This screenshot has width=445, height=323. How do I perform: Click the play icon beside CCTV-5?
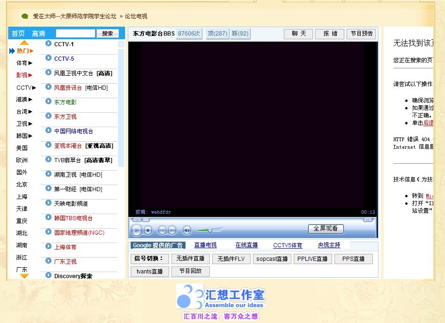pos(49,58)
